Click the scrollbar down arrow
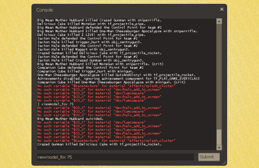The height and width of the screenshot is (168, 259). 219,147
